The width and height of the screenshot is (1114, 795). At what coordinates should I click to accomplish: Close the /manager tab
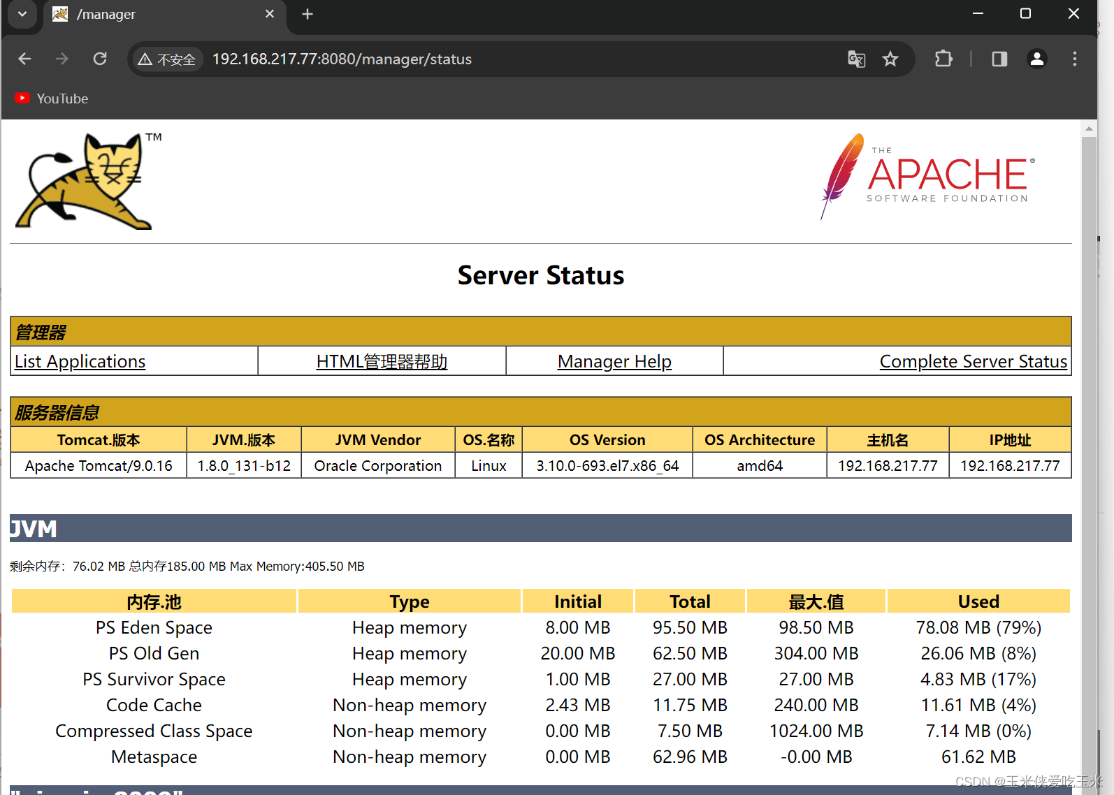[270, 14]
